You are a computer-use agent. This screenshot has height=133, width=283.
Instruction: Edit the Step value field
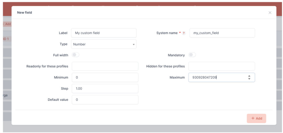(x=105, y=89)
